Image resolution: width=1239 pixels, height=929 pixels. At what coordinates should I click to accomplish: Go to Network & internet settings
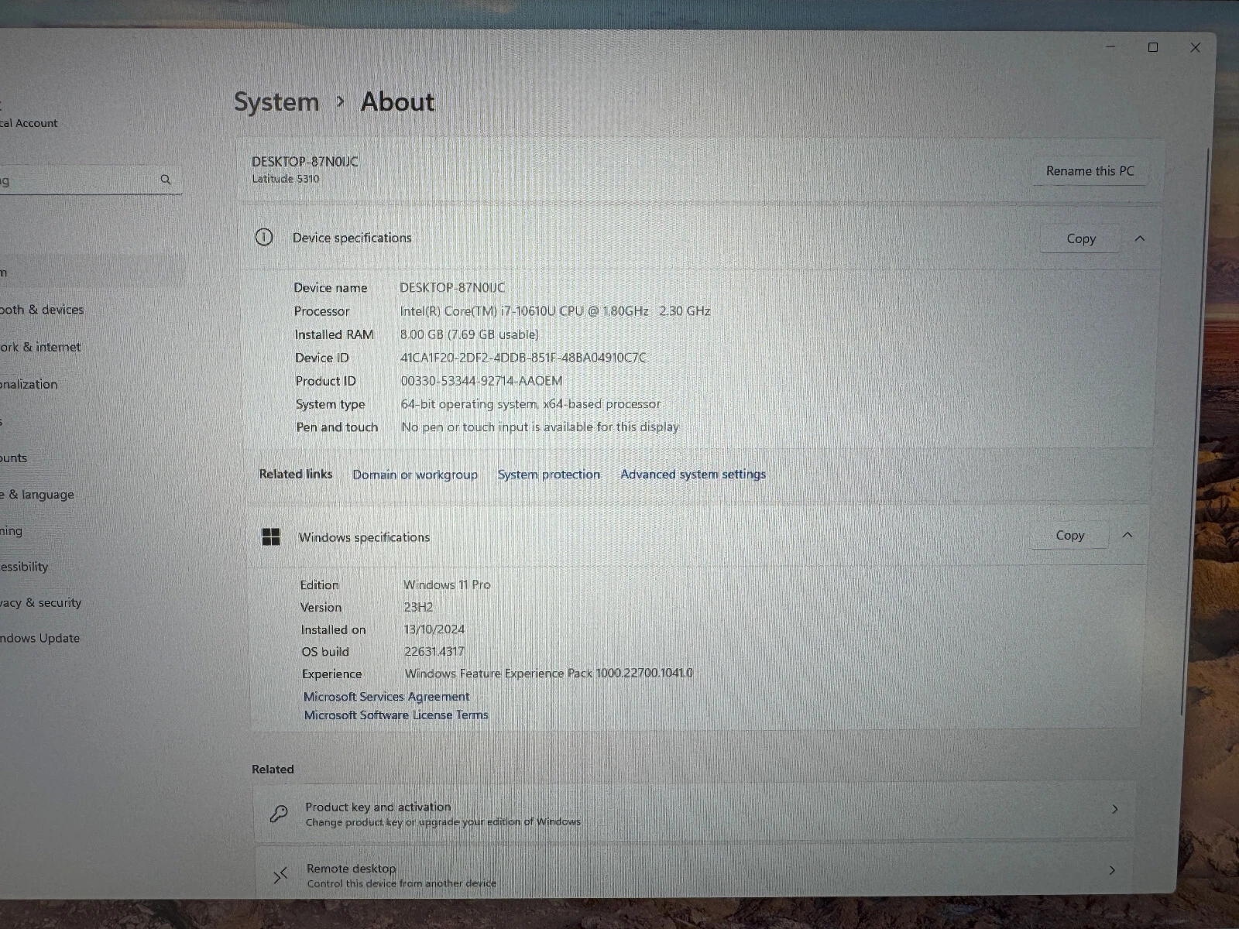click(x=40, y=347)
